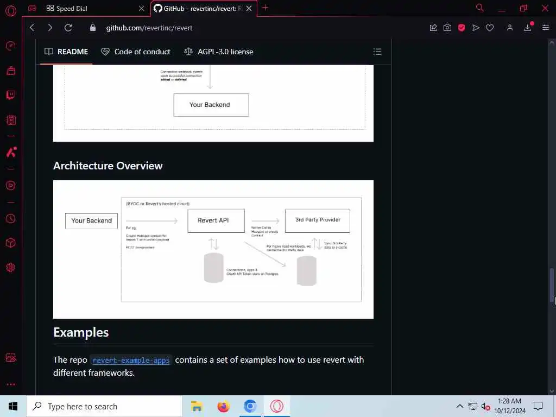Viewport: 556px width, 417px height.
Task: Reload the GitHub page
Action: click(68, 28)
